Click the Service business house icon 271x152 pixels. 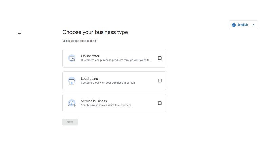tap(72, 103)
